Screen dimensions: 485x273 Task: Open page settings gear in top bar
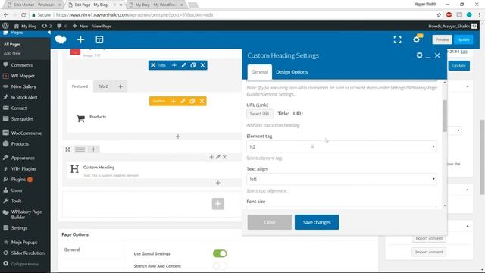click(x=416, y=39)
